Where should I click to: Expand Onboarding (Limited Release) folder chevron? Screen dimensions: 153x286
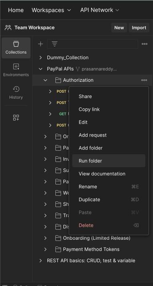(45, 238)
